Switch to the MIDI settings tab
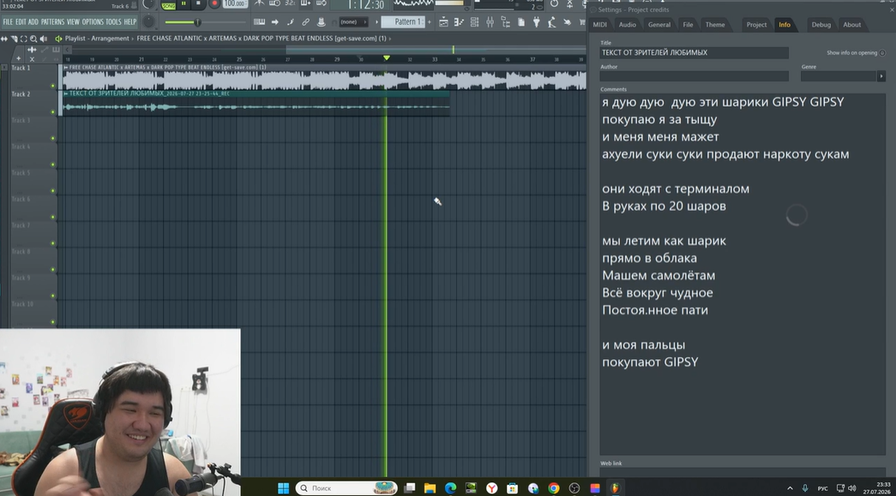The image size is (896, 496). (600, 25)
